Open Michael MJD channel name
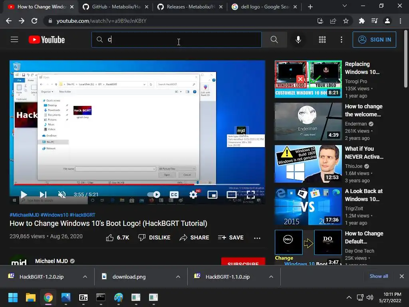 [x=52, y=261]
